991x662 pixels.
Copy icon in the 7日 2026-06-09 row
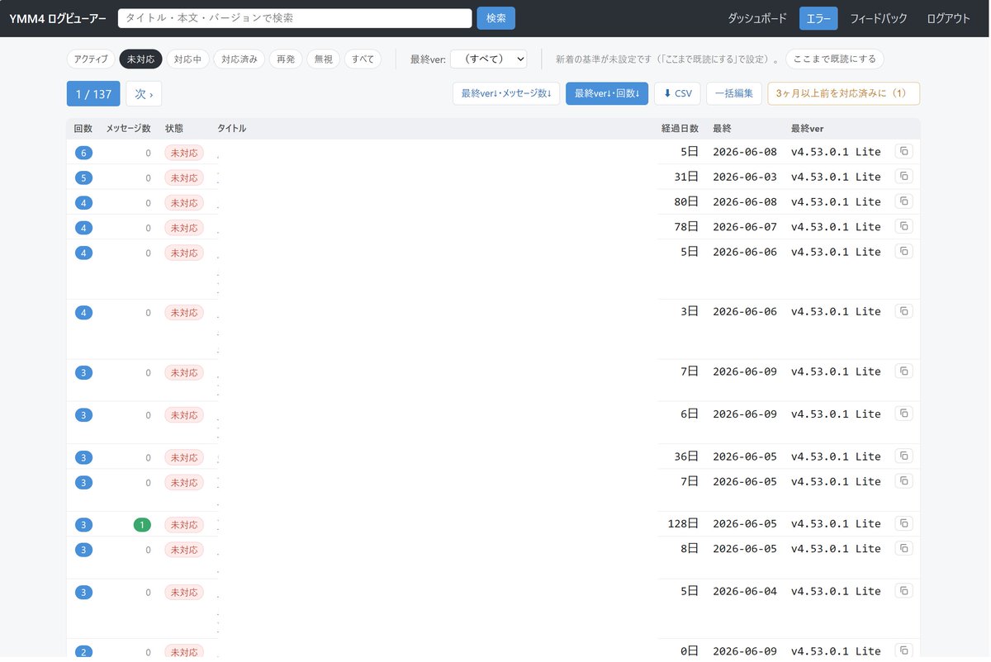tap(904, 371)
